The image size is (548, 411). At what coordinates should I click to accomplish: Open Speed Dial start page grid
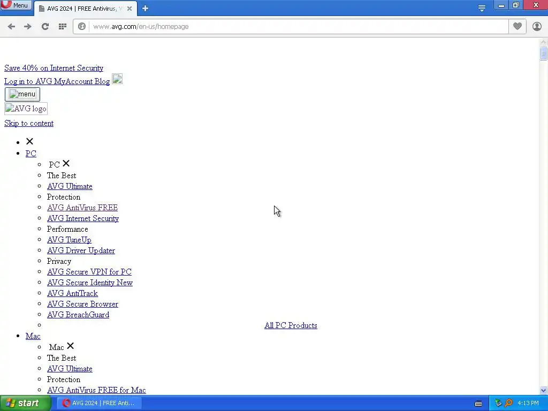[63, 27]
